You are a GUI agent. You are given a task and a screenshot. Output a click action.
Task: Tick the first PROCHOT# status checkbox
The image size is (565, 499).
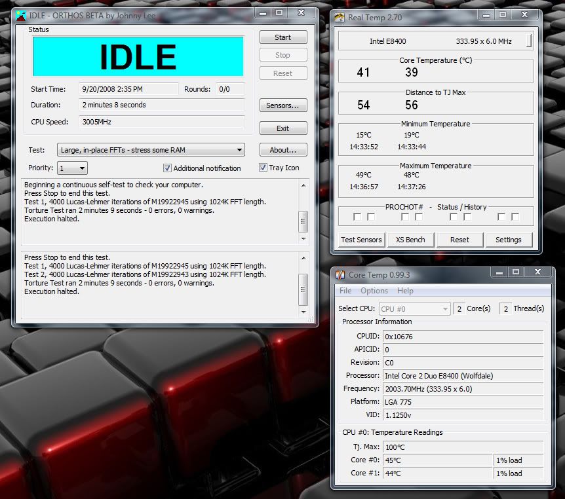point(357,217)
